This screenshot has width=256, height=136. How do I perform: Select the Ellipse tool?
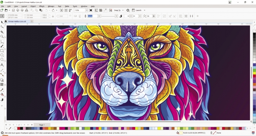[2, 55]
